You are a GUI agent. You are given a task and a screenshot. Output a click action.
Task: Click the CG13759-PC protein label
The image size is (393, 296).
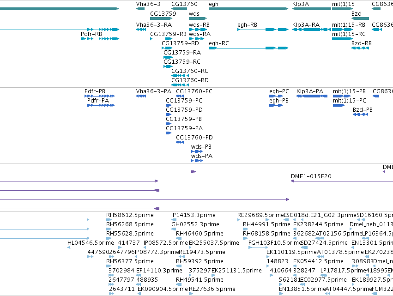[184, 101]
